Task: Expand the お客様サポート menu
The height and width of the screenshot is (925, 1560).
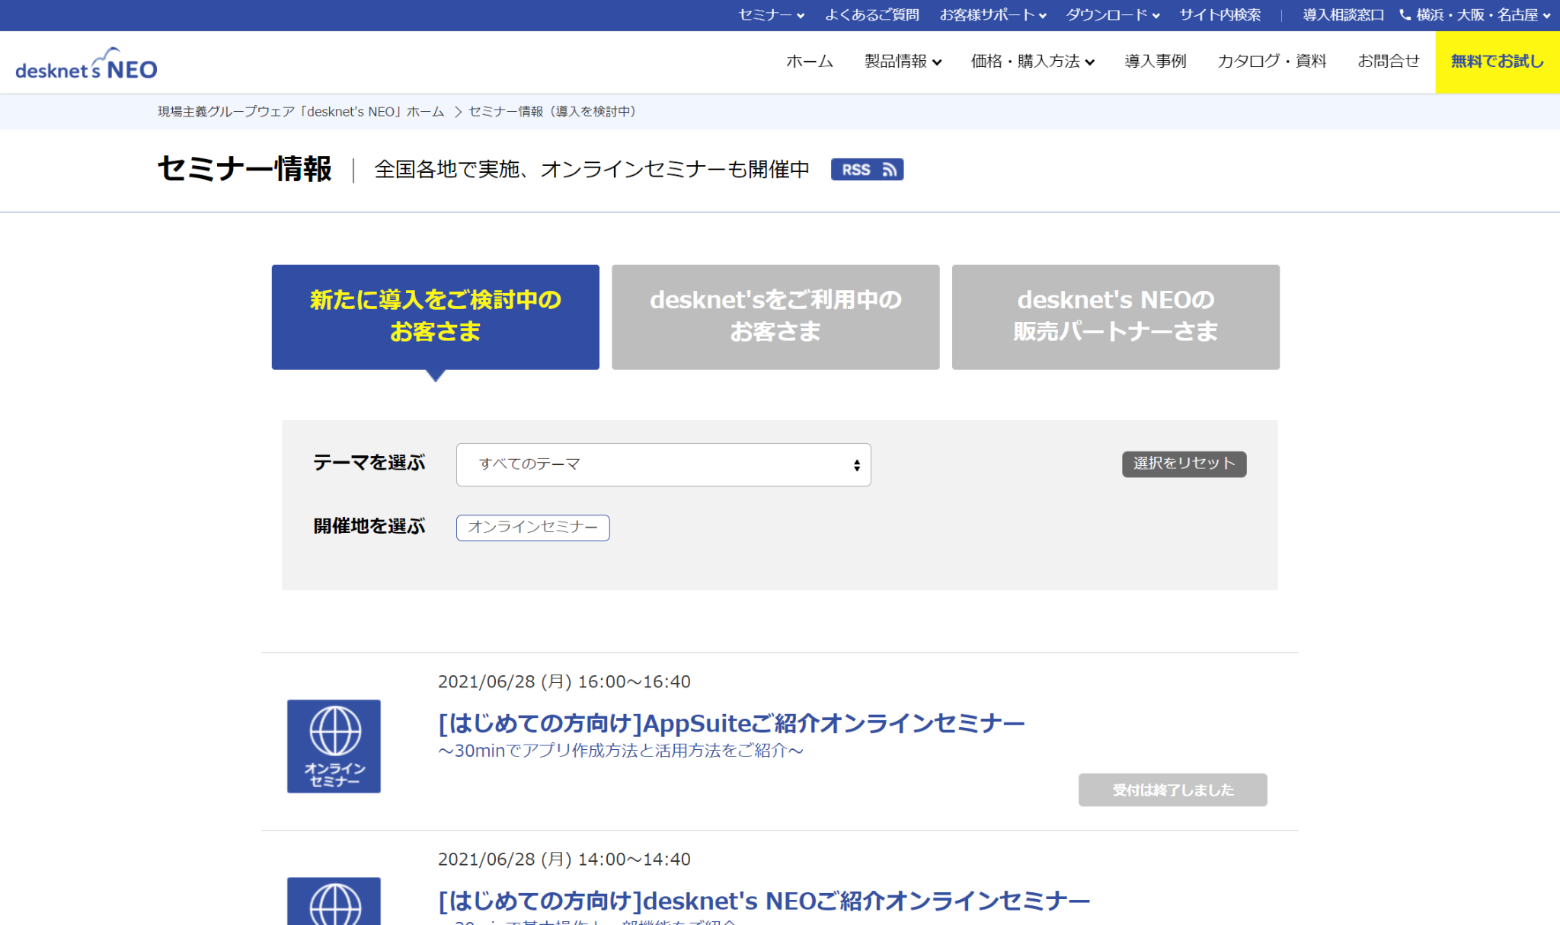Action: [x=993, y=14]
